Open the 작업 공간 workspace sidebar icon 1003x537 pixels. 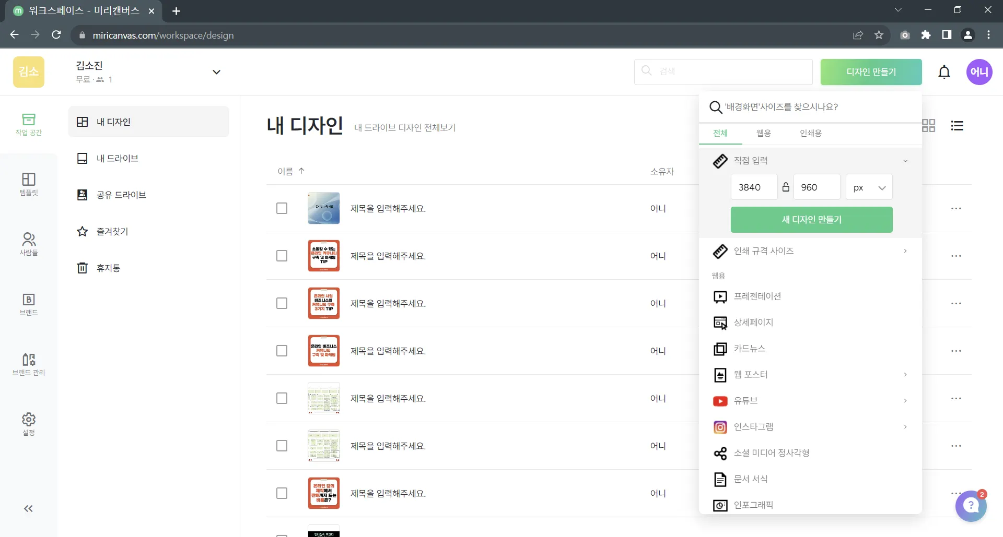coord(29,125)
